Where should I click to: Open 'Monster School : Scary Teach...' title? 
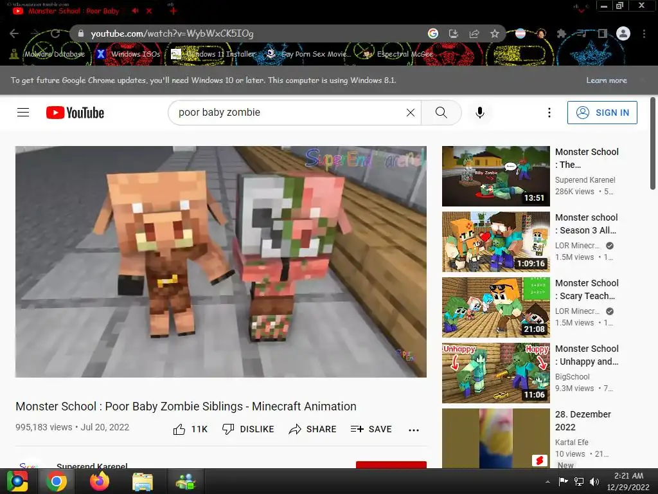coord(587,289)
